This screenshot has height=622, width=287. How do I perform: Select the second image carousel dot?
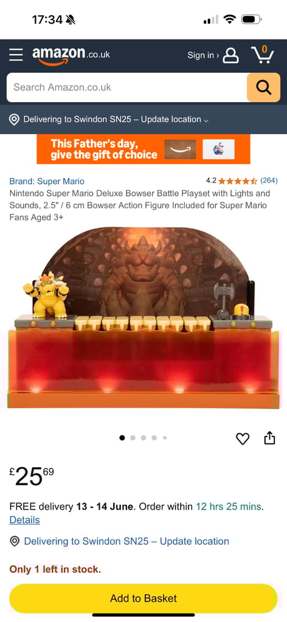(133, 438)
